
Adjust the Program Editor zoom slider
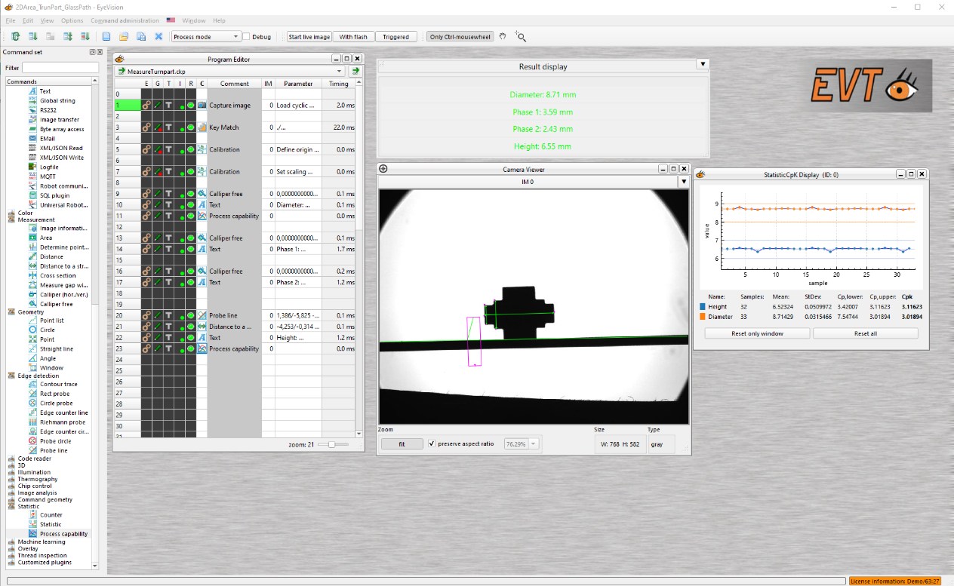tap(333, 445)
